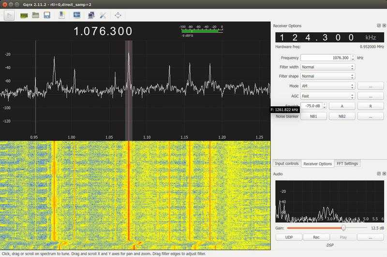Switch to the Input controls tab
This screenshot has height=257, width=387.
[286, 163]
